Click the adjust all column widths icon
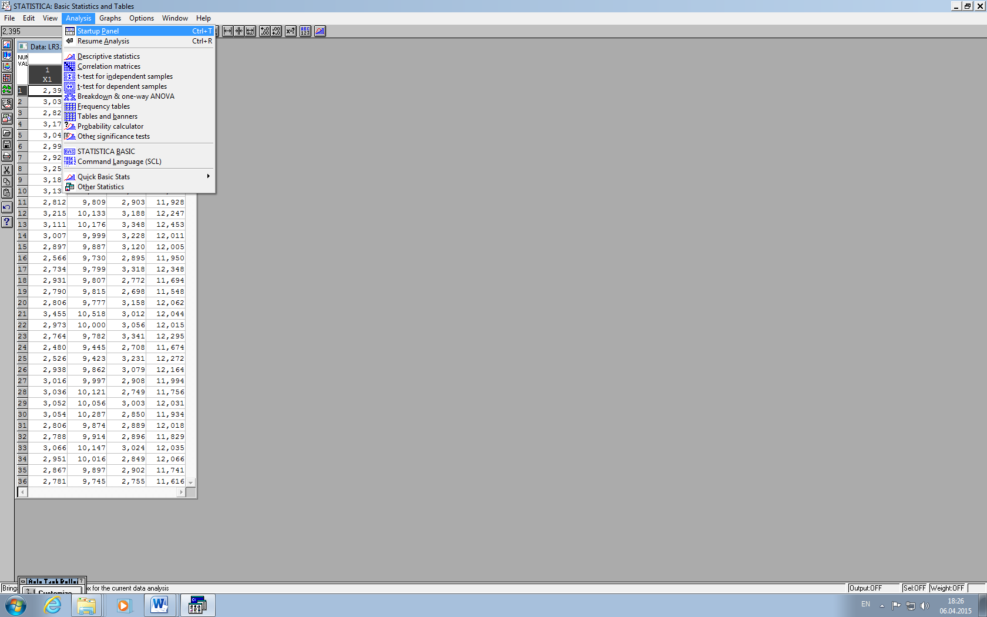This screenshot has height=617, width=987. click(x=250, y=31)
